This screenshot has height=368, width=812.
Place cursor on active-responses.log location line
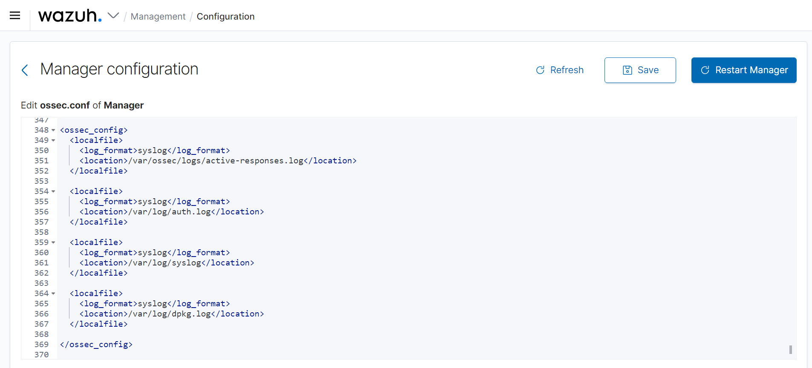point(218,161)
